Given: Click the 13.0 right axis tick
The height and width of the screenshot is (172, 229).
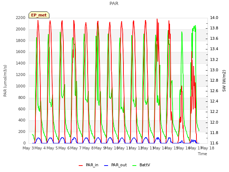Looking at the screenshot, I should [214, 70].
